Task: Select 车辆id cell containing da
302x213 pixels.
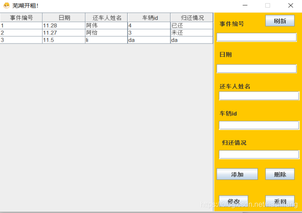Action: pos(149,40)
